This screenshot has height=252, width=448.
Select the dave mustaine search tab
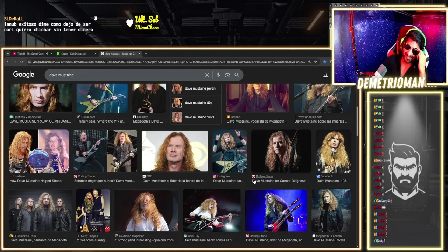(120, 54)
